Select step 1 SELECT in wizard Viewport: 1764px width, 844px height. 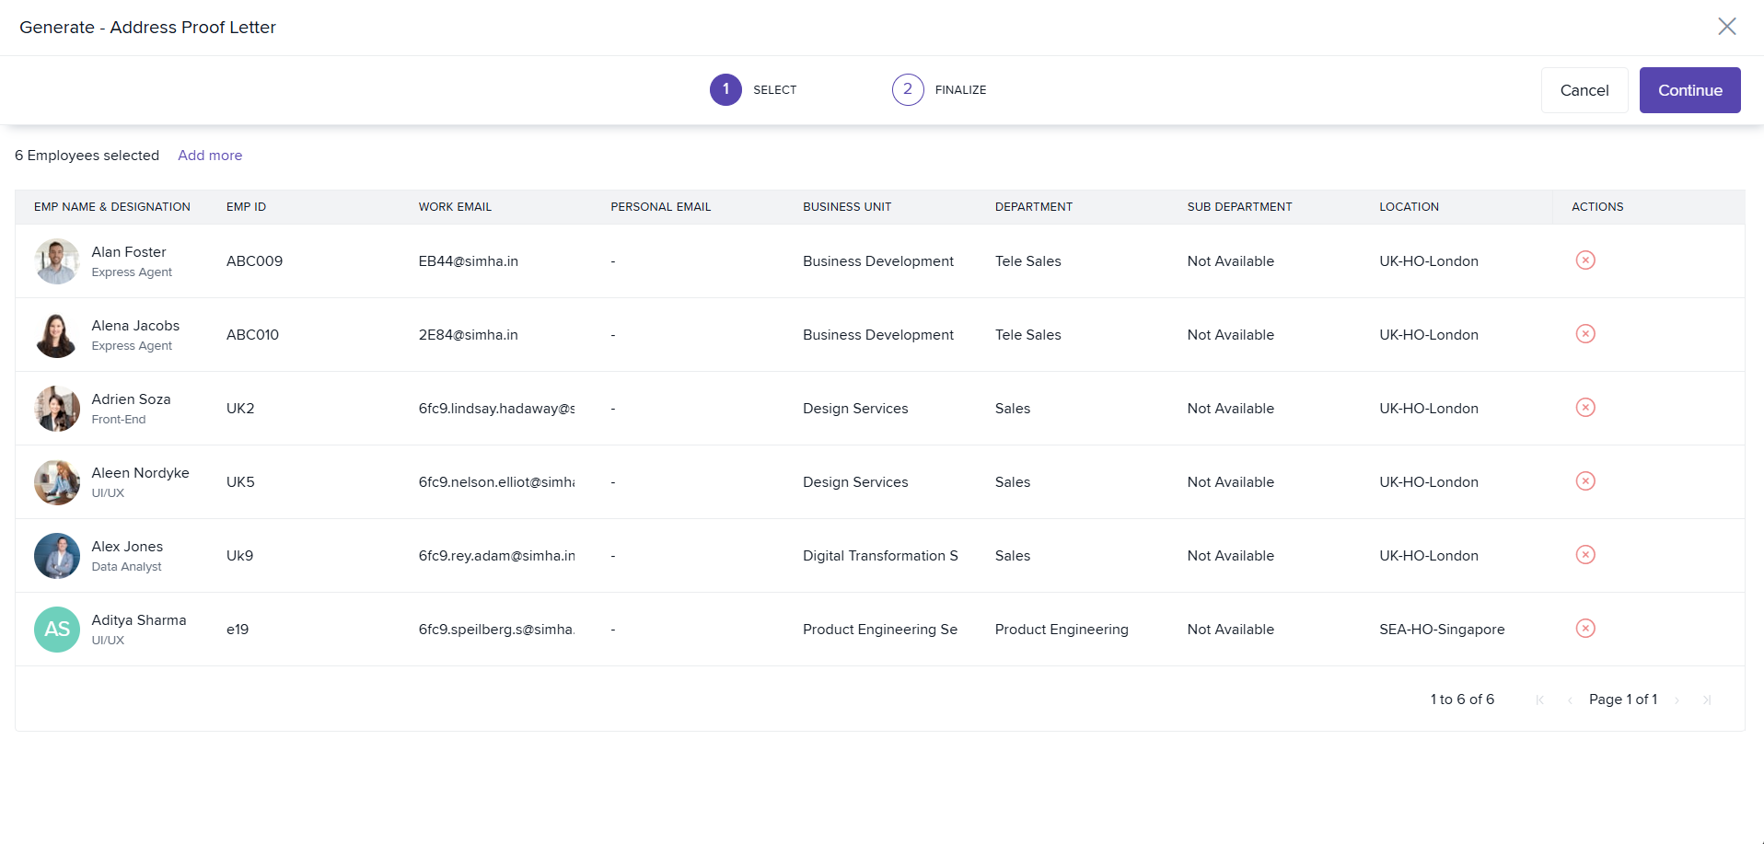click(753, 89)
